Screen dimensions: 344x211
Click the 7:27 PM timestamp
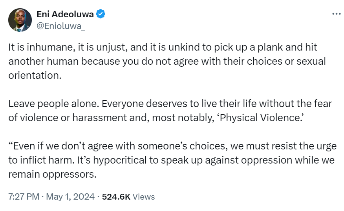click(23, 196)
